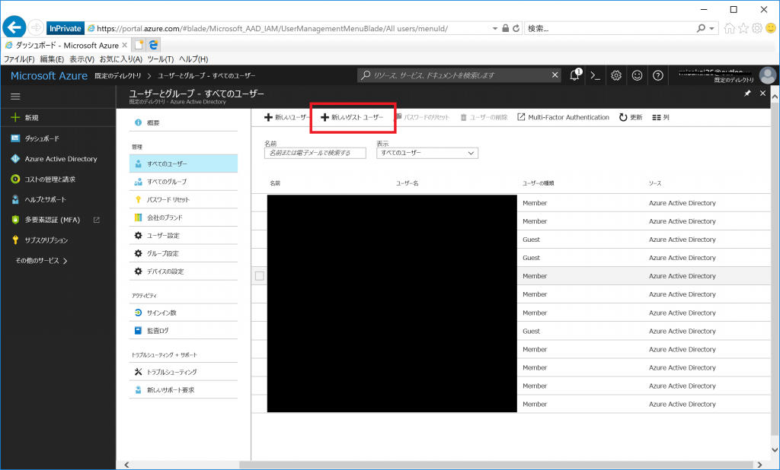Clear the Azure search box X
Viewport: 780px width, 470px height.
click(555, 75)
